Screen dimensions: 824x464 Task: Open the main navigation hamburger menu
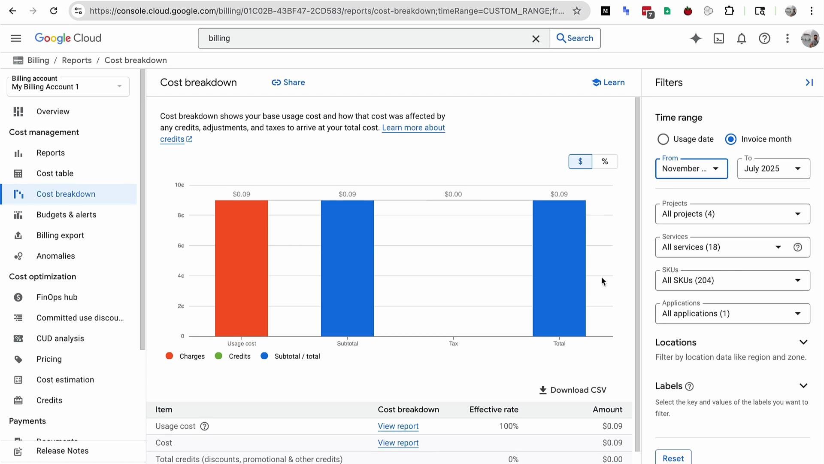[16, 38]
